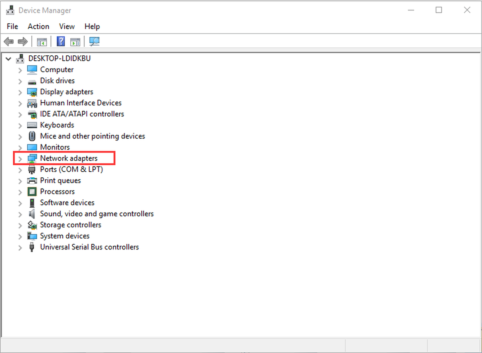
Task: Expand the Storage controllers arrow
Action: [x=20, y=225]
